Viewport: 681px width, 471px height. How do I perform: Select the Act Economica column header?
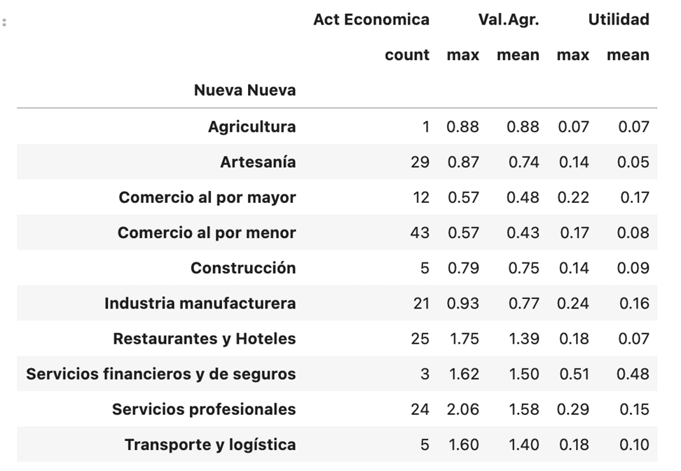point(371,20)
